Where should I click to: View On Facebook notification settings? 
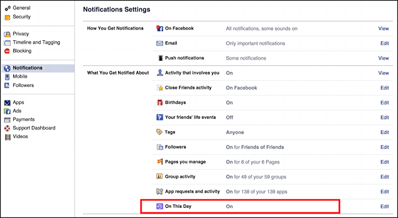click(383, 28)
